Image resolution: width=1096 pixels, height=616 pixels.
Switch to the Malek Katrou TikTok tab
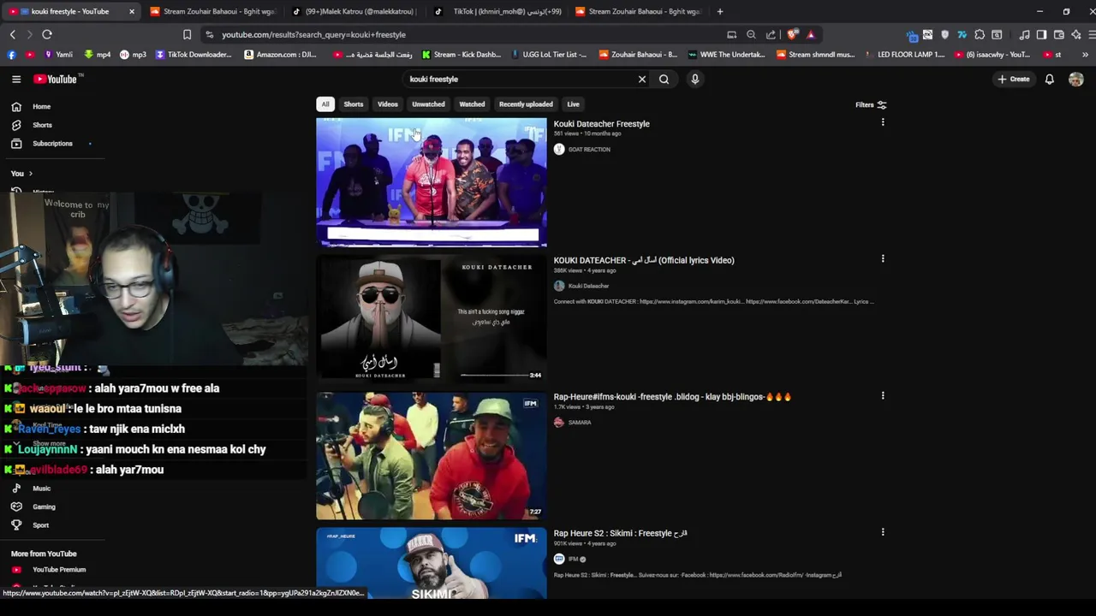point(354,12)
